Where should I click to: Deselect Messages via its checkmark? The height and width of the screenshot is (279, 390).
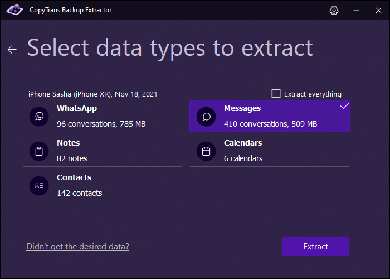click(344, 106)
